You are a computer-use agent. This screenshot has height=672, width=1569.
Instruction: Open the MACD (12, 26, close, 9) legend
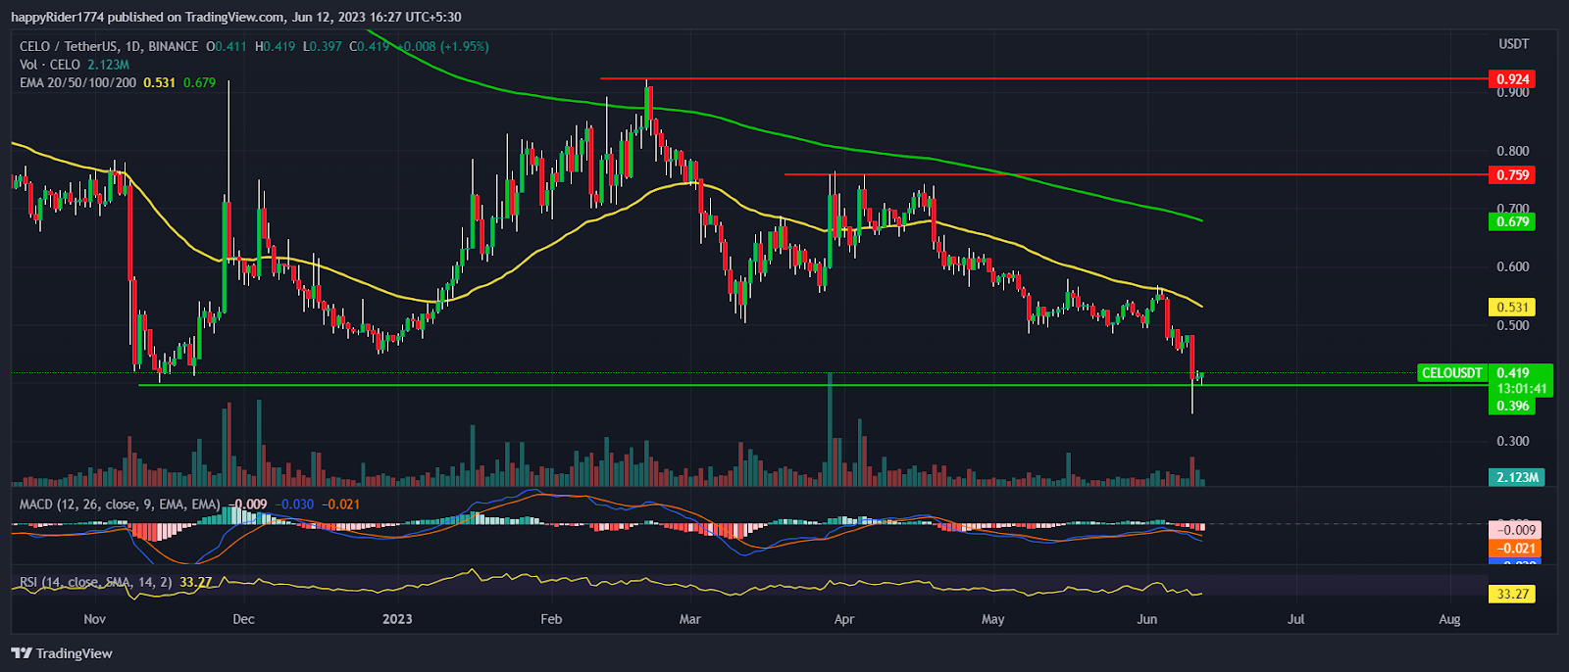coord(190,504)
